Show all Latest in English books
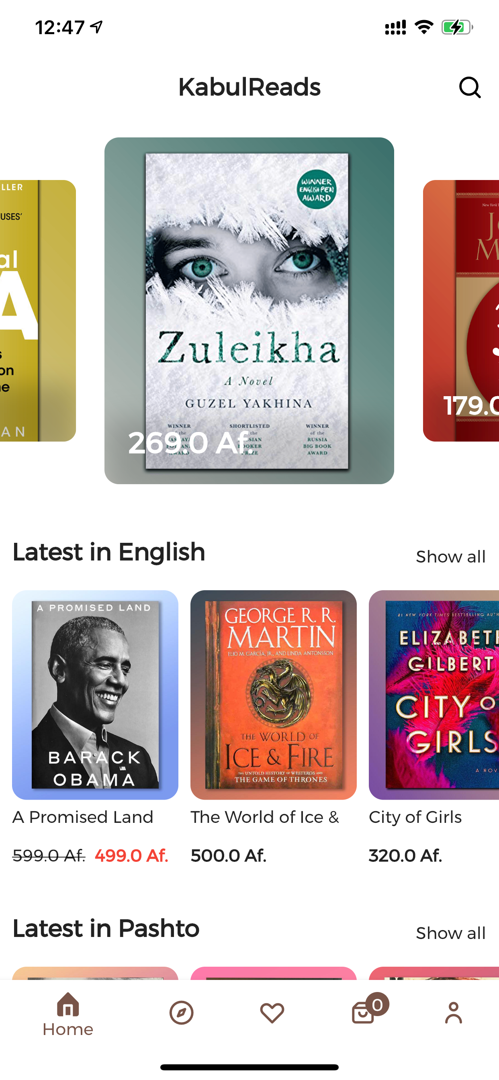Image resolution: width=499 pixels, height=1080 pixels. 451,557
